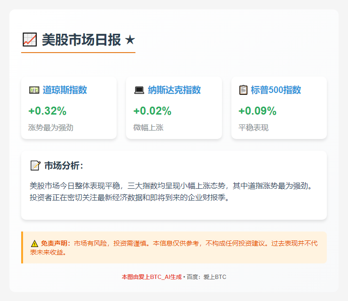Select the 纳斯达克指数 card title
The width and height of the screenshot is (348, 301).
point(174,90)
